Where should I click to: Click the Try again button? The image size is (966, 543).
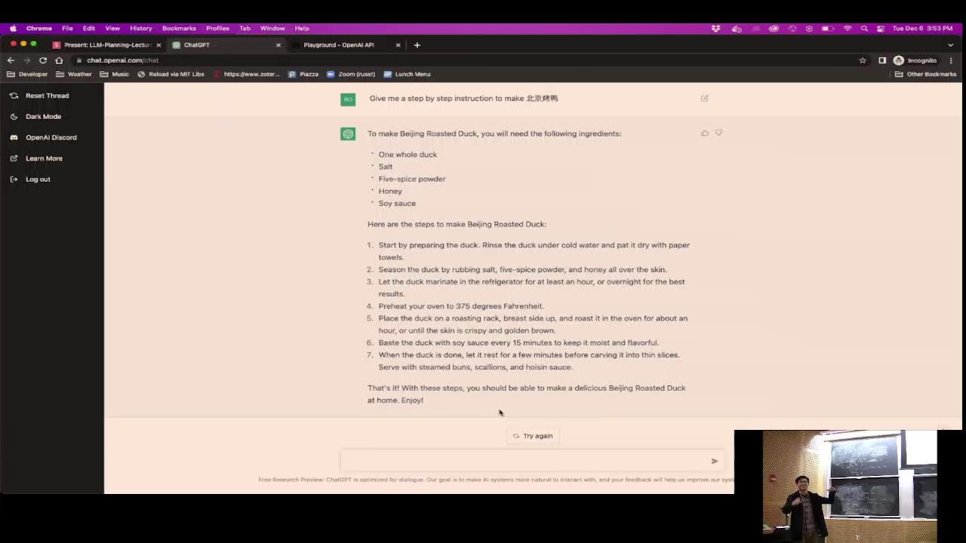pyautogui.click(x=533, y=436)
